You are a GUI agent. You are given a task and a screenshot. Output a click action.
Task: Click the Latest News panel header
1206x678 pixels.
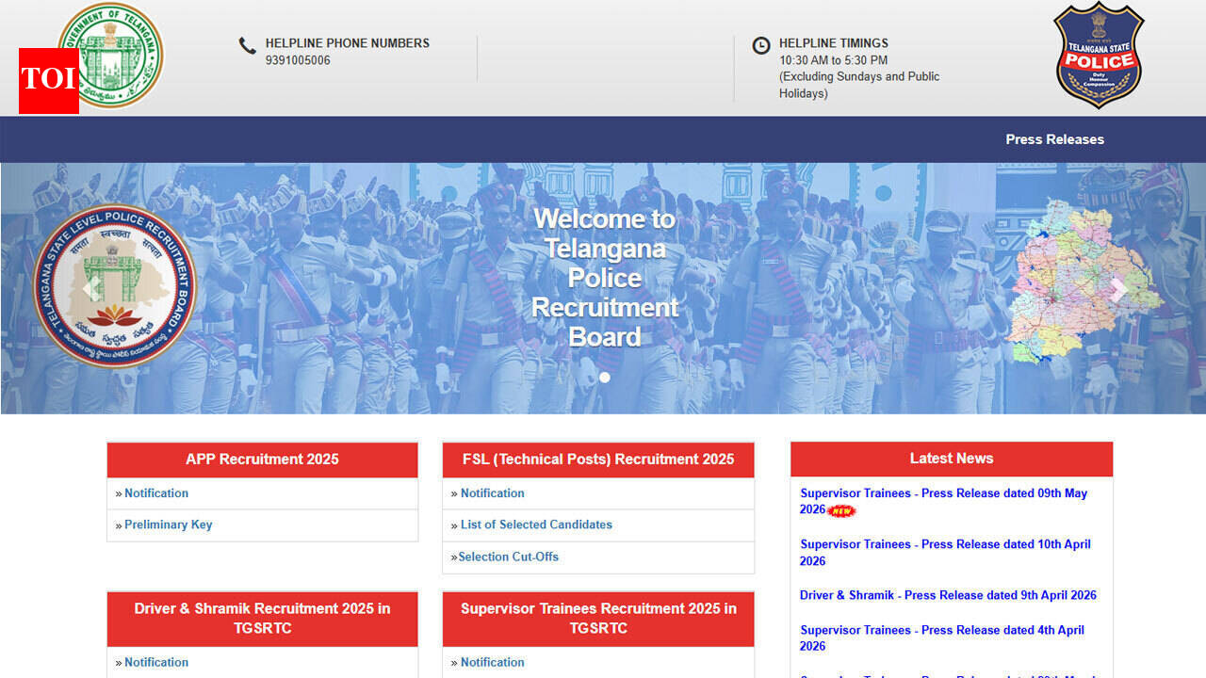pos(952,459)
